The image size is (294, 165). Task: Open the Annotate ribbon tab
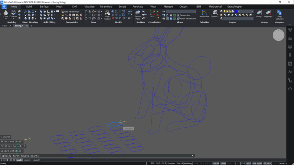[x=138, y=7]
